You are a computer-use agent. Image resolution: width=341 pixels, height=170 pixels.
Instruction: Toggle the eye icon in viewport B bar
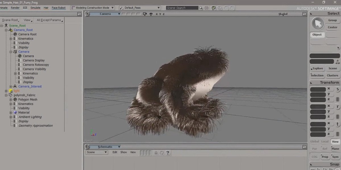point(151,14)
